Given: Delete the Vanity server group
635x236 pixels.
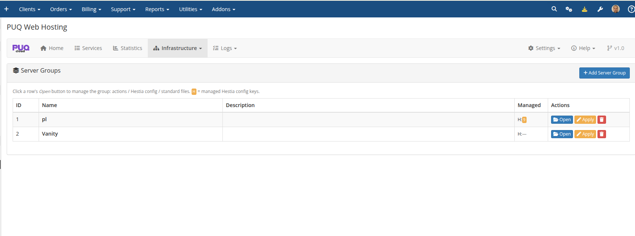Looking at the screenshot, I should tap(602, 134).
